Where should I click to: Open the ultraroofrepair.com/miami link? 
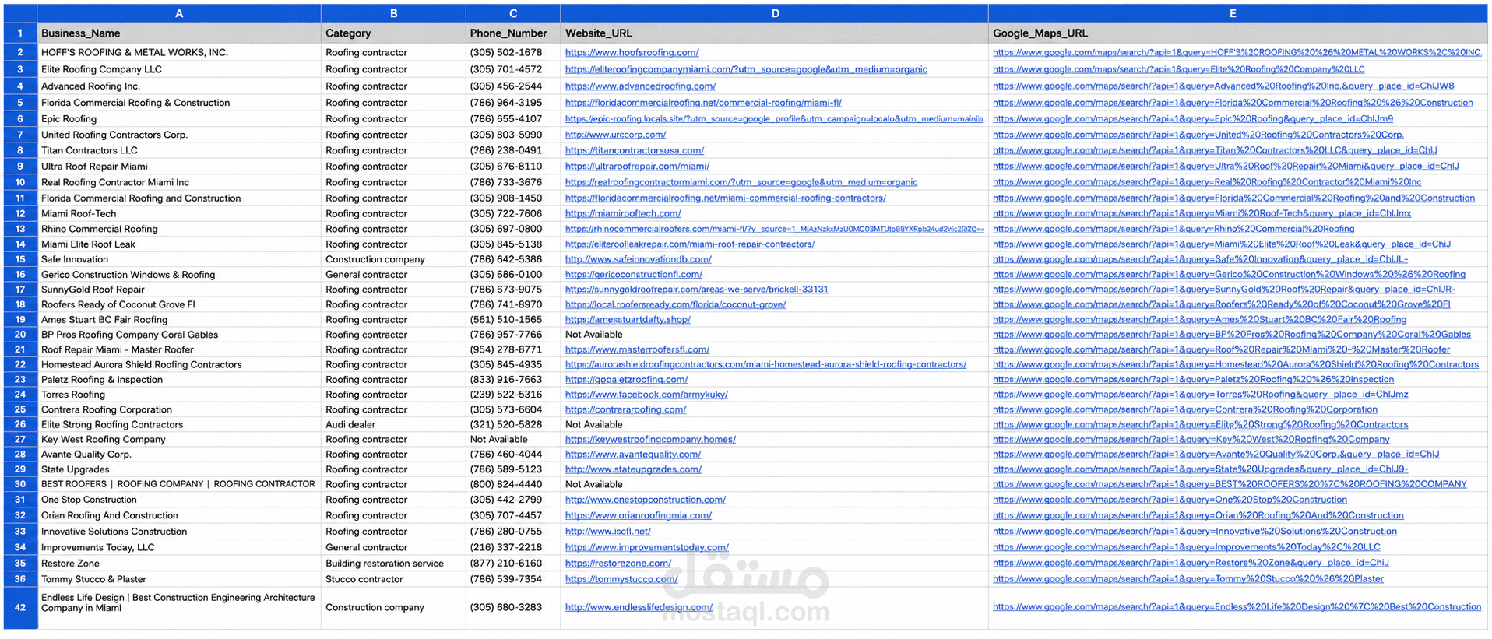[637, 166]
